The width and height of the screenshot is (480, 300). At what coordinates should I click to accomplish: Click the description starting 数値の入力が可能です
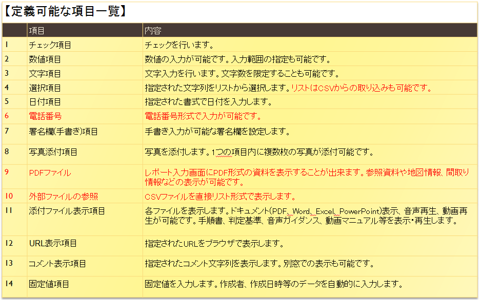coord(237,59)
